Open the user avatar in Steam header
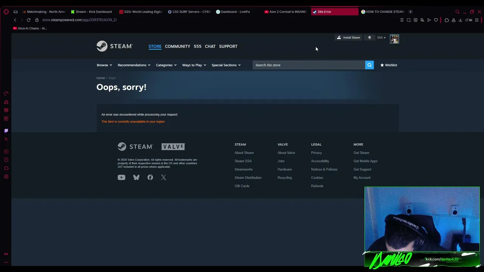The height and width of the screenshot is (272, 484). pos(394,39)
